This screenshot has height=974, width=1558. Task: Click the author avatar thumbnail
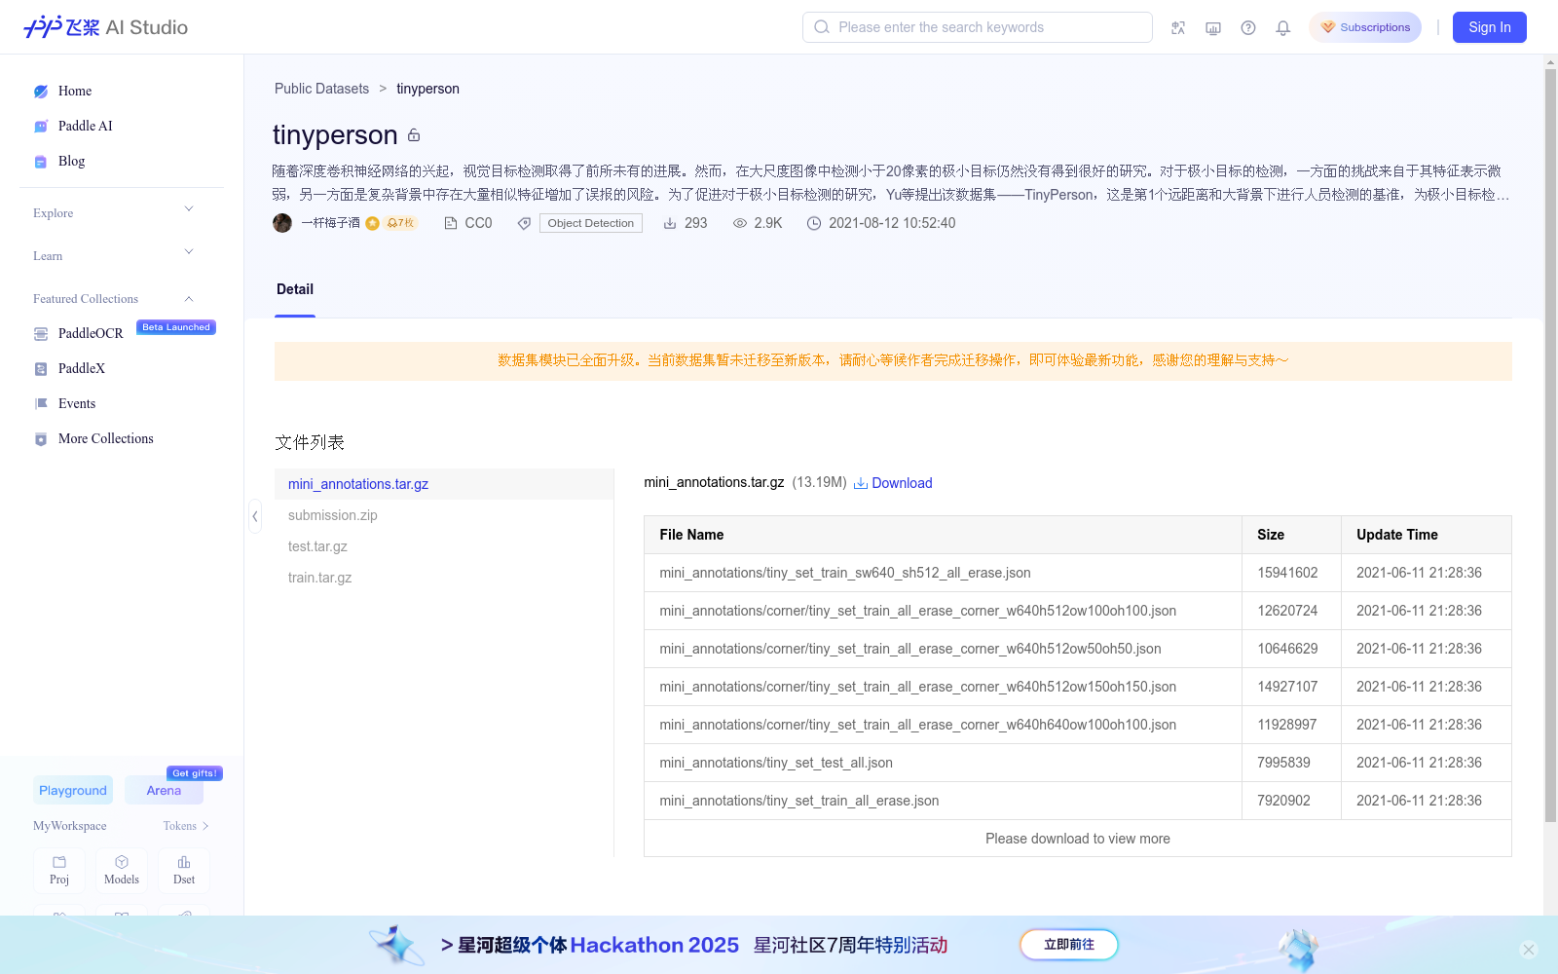tap(282, 223)
